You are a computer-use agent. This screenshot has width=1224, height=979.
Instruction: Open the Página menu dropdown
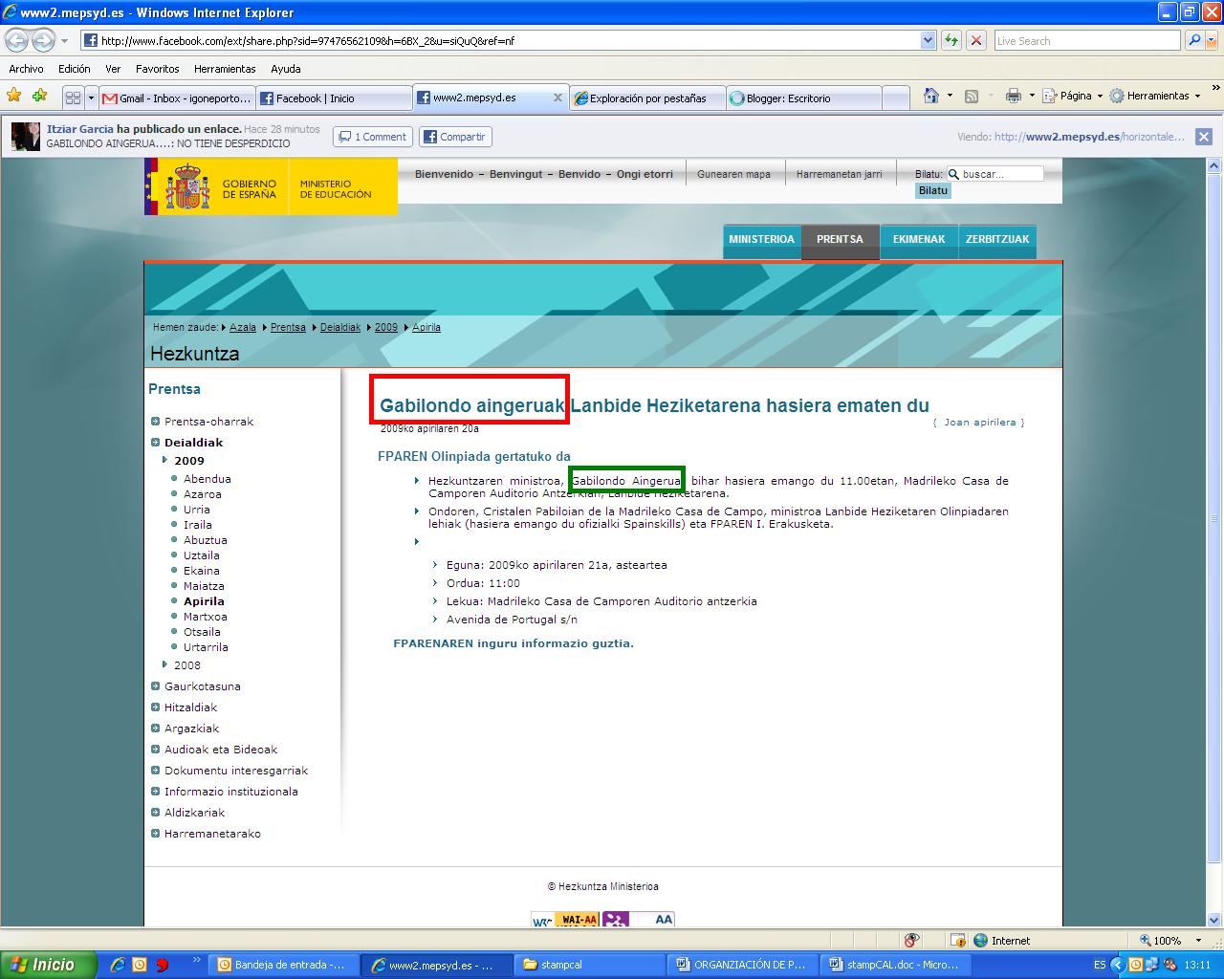pyautogui.click(x=1072, y=96)
